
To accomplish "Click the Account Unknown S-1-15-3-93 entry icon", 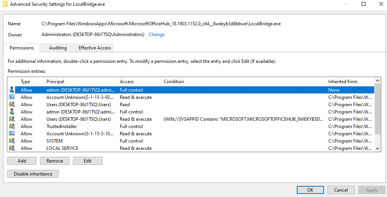I will [12, 97].
